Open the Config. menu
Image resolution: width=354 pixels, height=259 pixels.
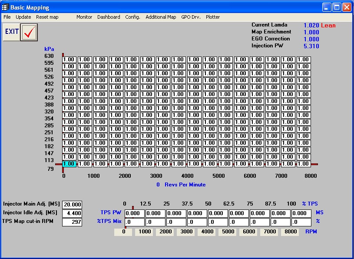tap(133, 17)
